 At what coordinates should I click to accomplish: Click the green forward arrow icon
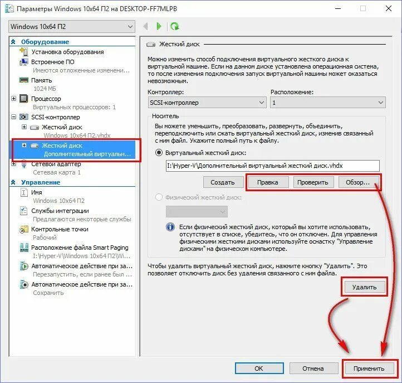coord(159,26)
